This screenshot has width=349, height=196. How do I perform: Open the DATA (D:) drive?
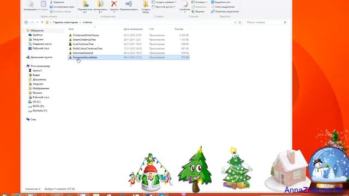tap(37, 106)
